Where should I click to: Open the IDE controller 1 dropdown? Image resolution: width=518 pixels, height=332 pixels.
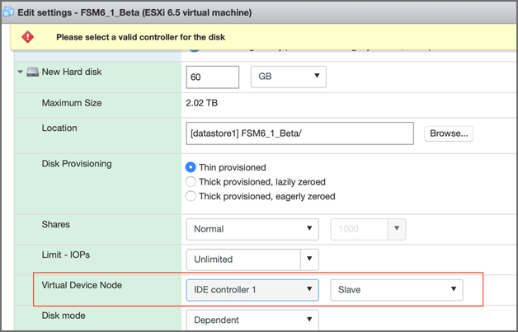pos(252,289)
